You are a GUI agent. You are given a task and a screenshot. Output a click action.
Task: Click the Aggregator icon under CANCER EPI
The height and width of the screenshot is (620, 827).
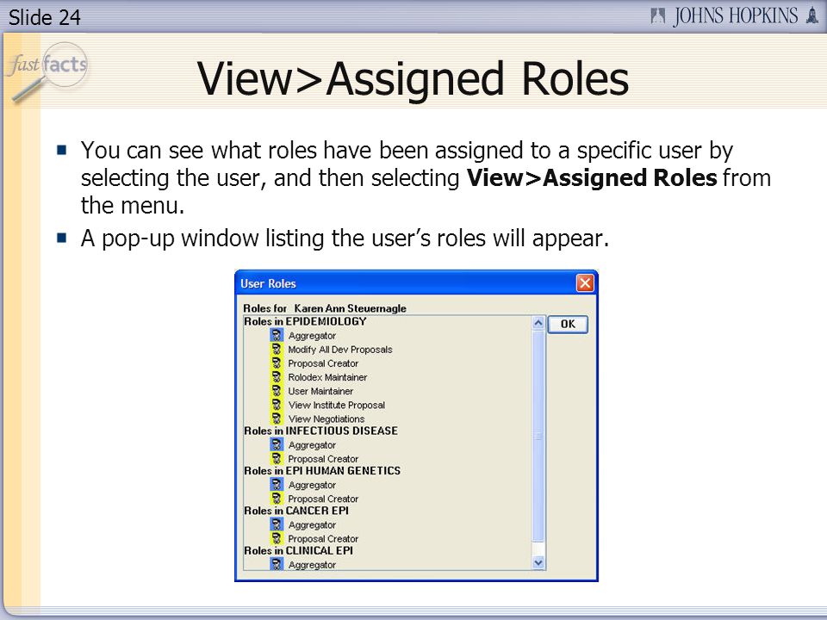pyautogui.click(x=277, y=524)
